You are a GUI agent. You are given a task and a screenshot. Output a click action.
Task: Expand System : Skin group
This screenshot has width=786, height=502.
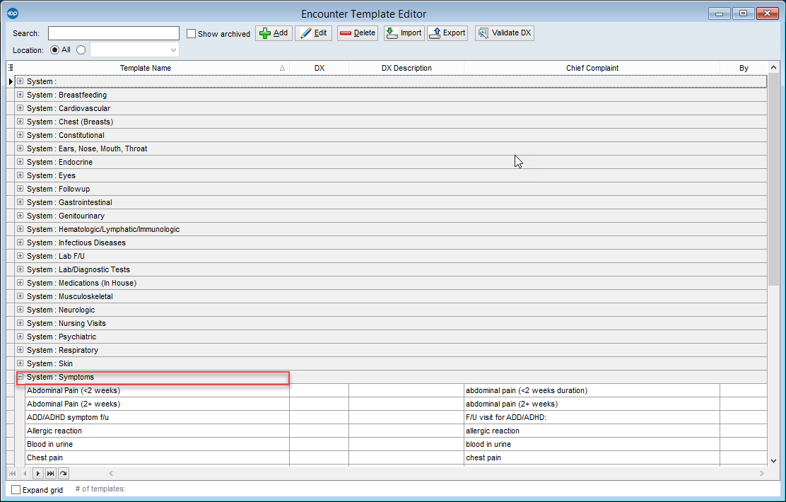pyautogui.click(x=20, y=363)
